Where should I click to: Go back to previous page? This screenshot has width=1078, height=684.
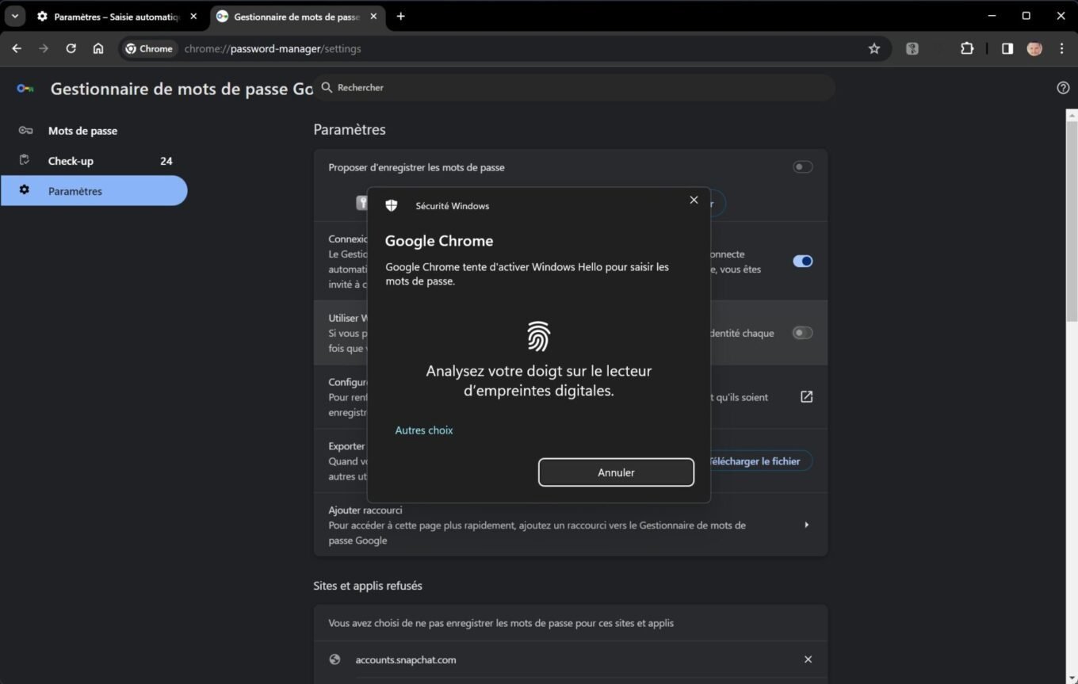point(17,48)
